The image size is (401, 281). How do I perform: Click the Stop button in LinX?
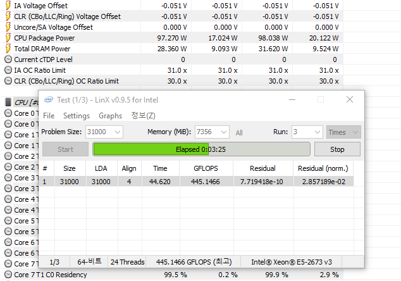click(337, 149)
